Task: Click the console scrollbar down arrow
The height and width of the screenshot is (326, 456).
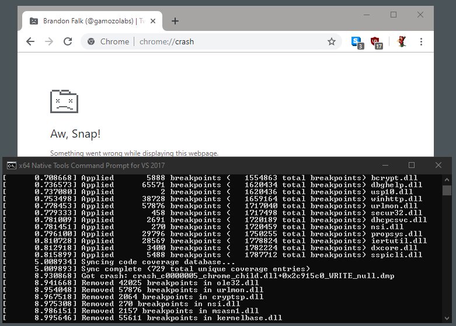Action: tap(447, 318)
